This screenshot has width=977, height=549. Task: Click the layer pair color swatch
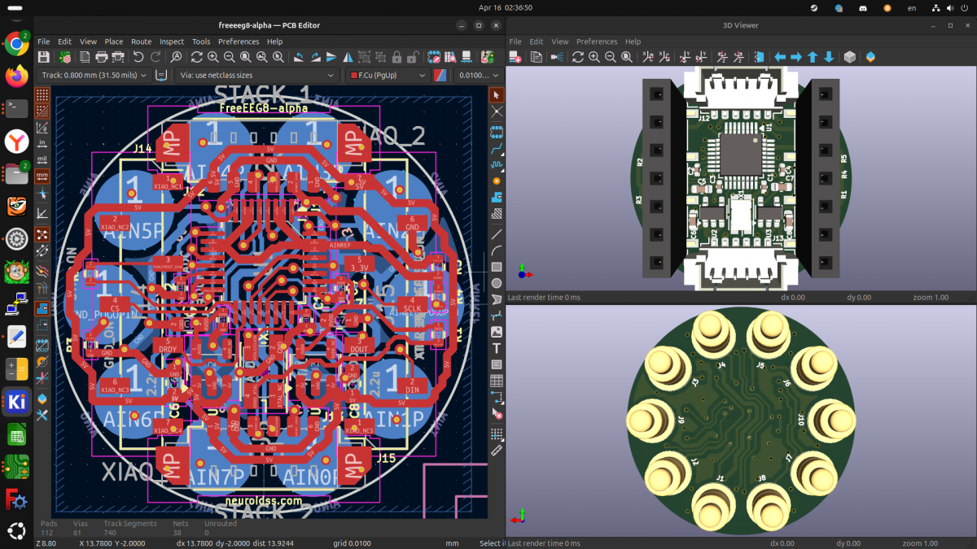(x=442, y=75)
